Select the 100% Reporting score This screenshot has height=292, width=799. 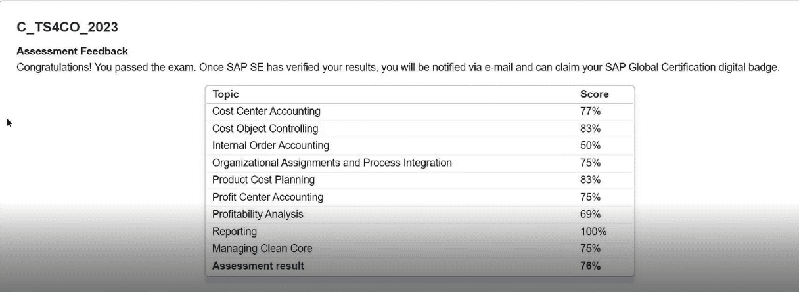coord(593,232)
